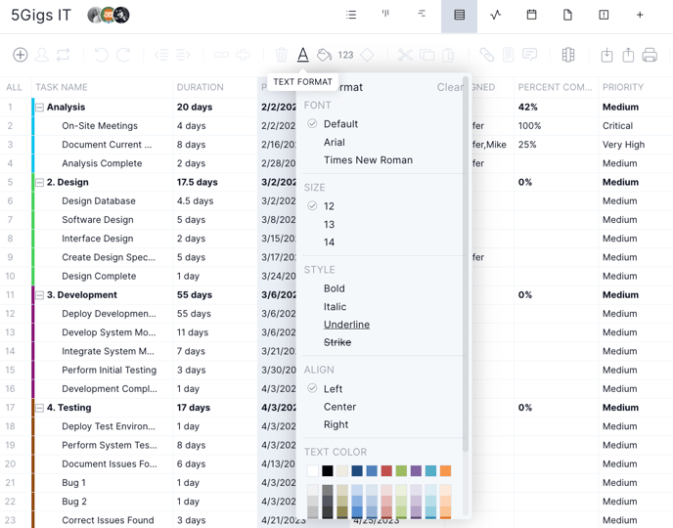Switch to the board view icon
The image size is (673, 528).
[385, 14]
